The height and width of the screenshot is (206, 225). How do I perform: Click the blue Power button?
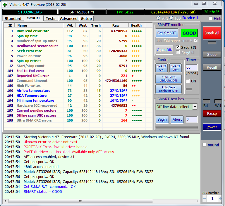212,127
